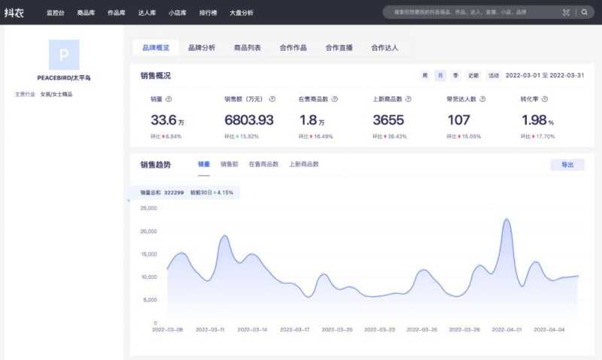Switch to the 品牌概览 tab

[156, 48]
